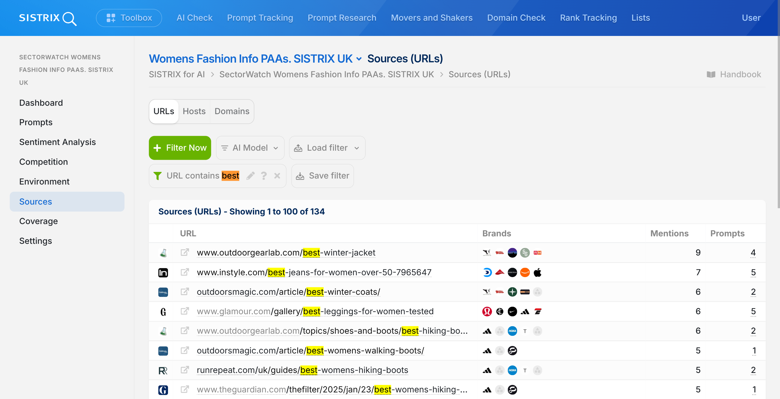
Task: Click the glamour best-leggings-for-women-tested URL
Action: coord(315,311)
